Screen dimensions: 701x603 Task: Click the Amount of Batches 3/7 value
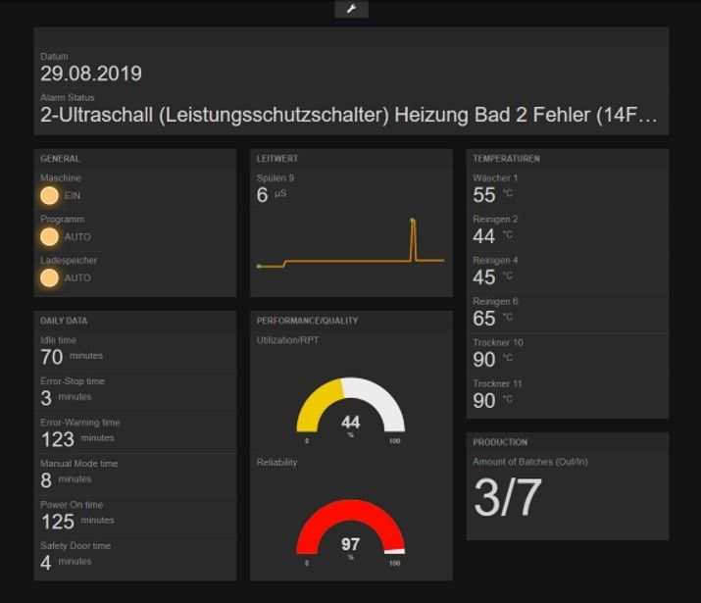508,498
